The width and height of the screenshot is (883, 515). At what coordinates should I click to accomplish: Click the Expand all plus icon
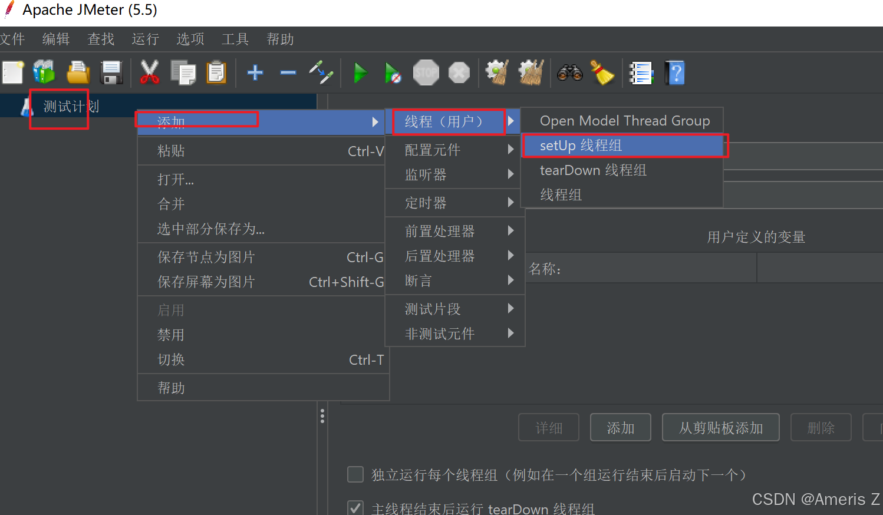click(x=255, y=73)
